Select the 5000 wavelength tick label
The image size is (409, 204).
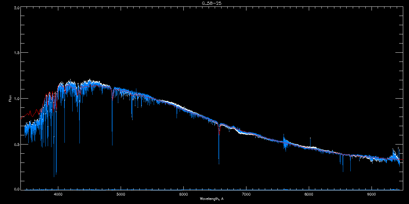[x=121, y=194]
